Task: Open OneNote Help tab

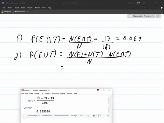Action: [x=50, y=8]
